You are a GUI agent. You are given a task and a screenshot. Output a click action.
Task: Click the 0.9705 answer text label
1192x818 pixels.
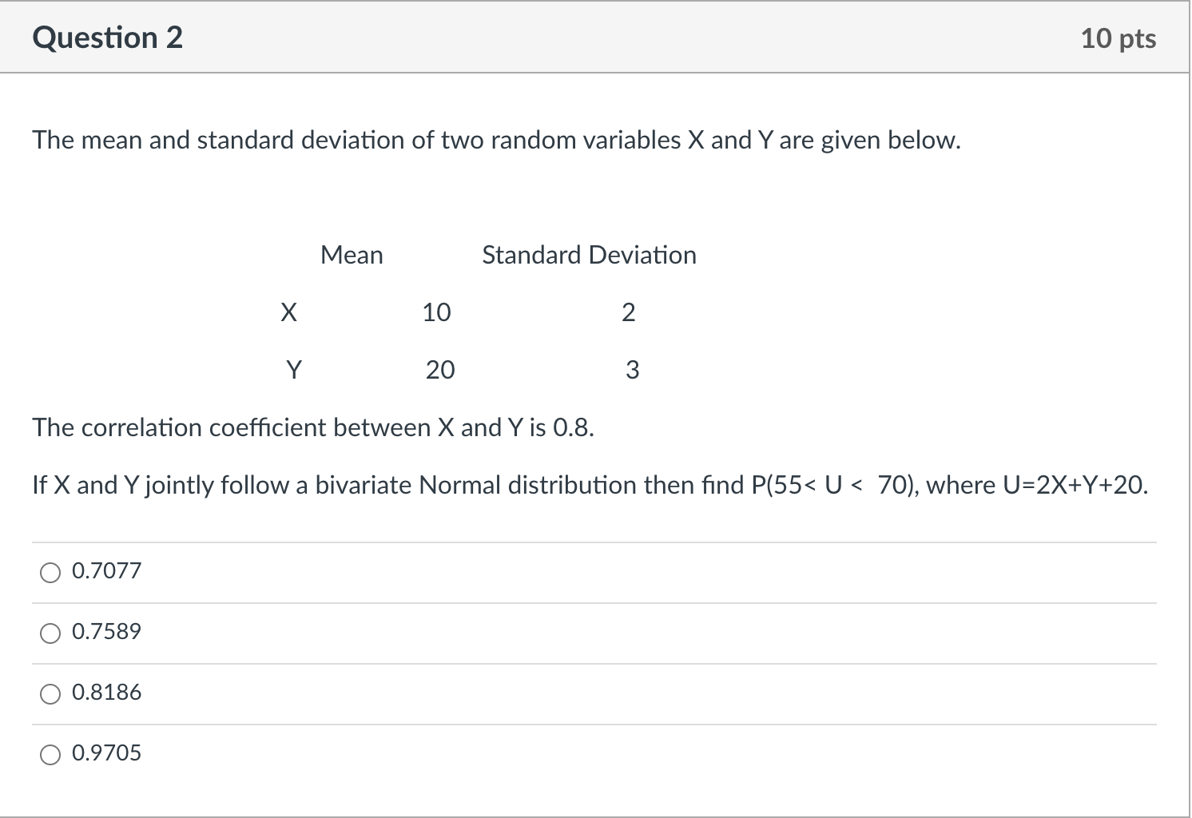coord(105,752)
